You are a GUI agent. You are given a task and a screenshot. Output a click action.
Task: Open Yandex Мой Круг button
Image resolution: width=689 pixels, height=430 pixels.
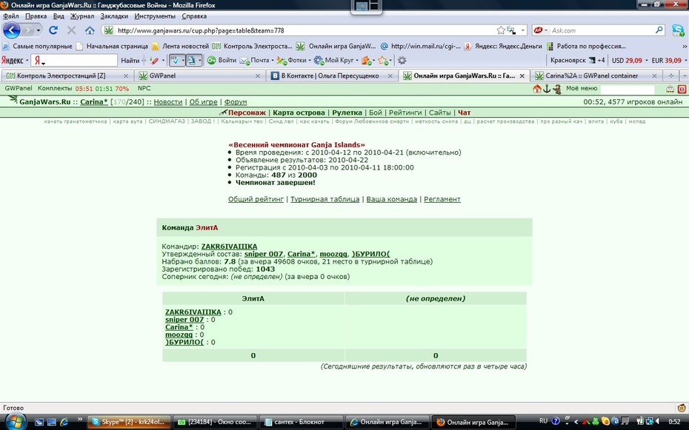(336, 60)
